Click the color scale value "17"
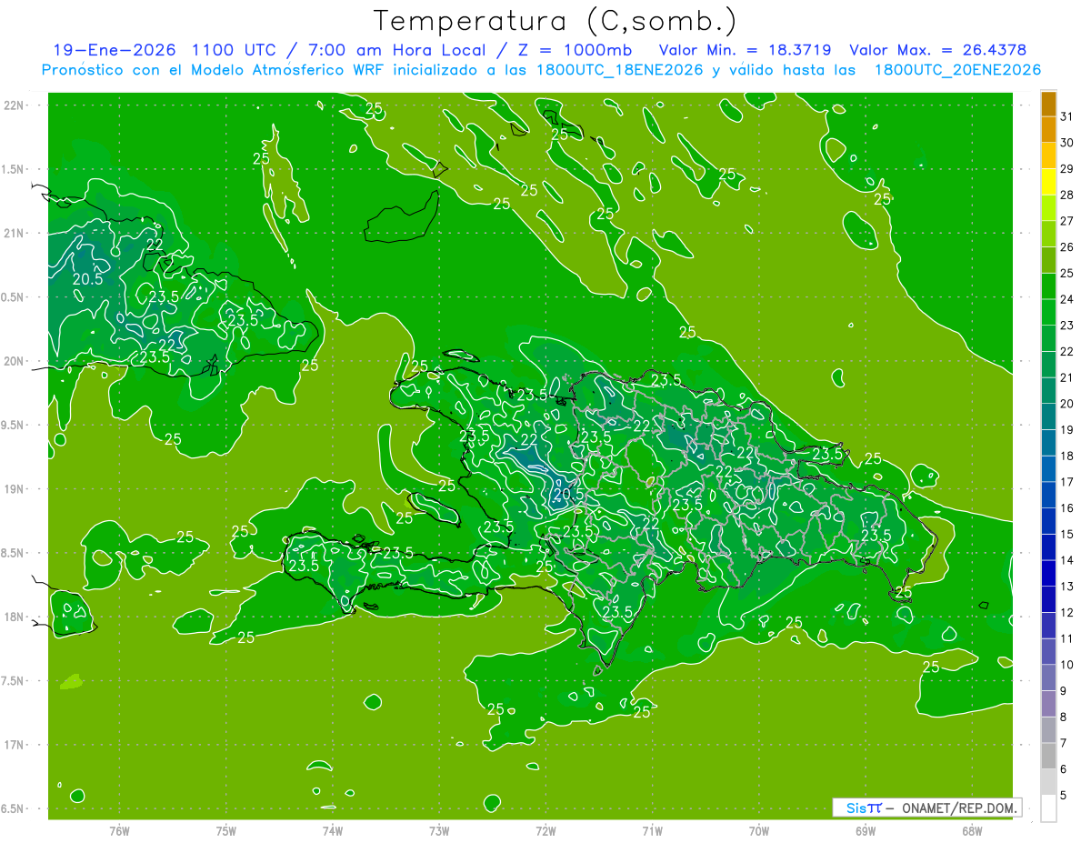Image resolution: width=1091 pixels, height=843 pixels. (1066, 482)
